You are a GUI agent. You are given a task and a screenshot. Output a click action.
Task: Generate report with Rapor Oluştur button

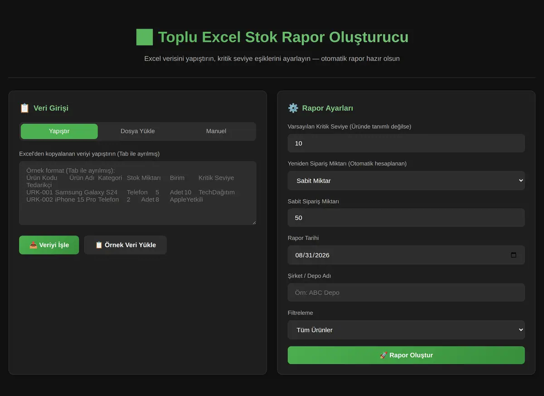406,355
